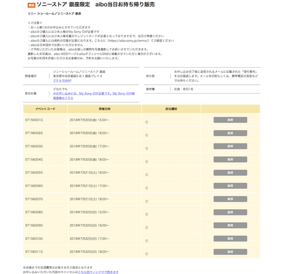284x274 pixels.
Task: Click 満席 button for event ST156005G
Action: [230, 173]
